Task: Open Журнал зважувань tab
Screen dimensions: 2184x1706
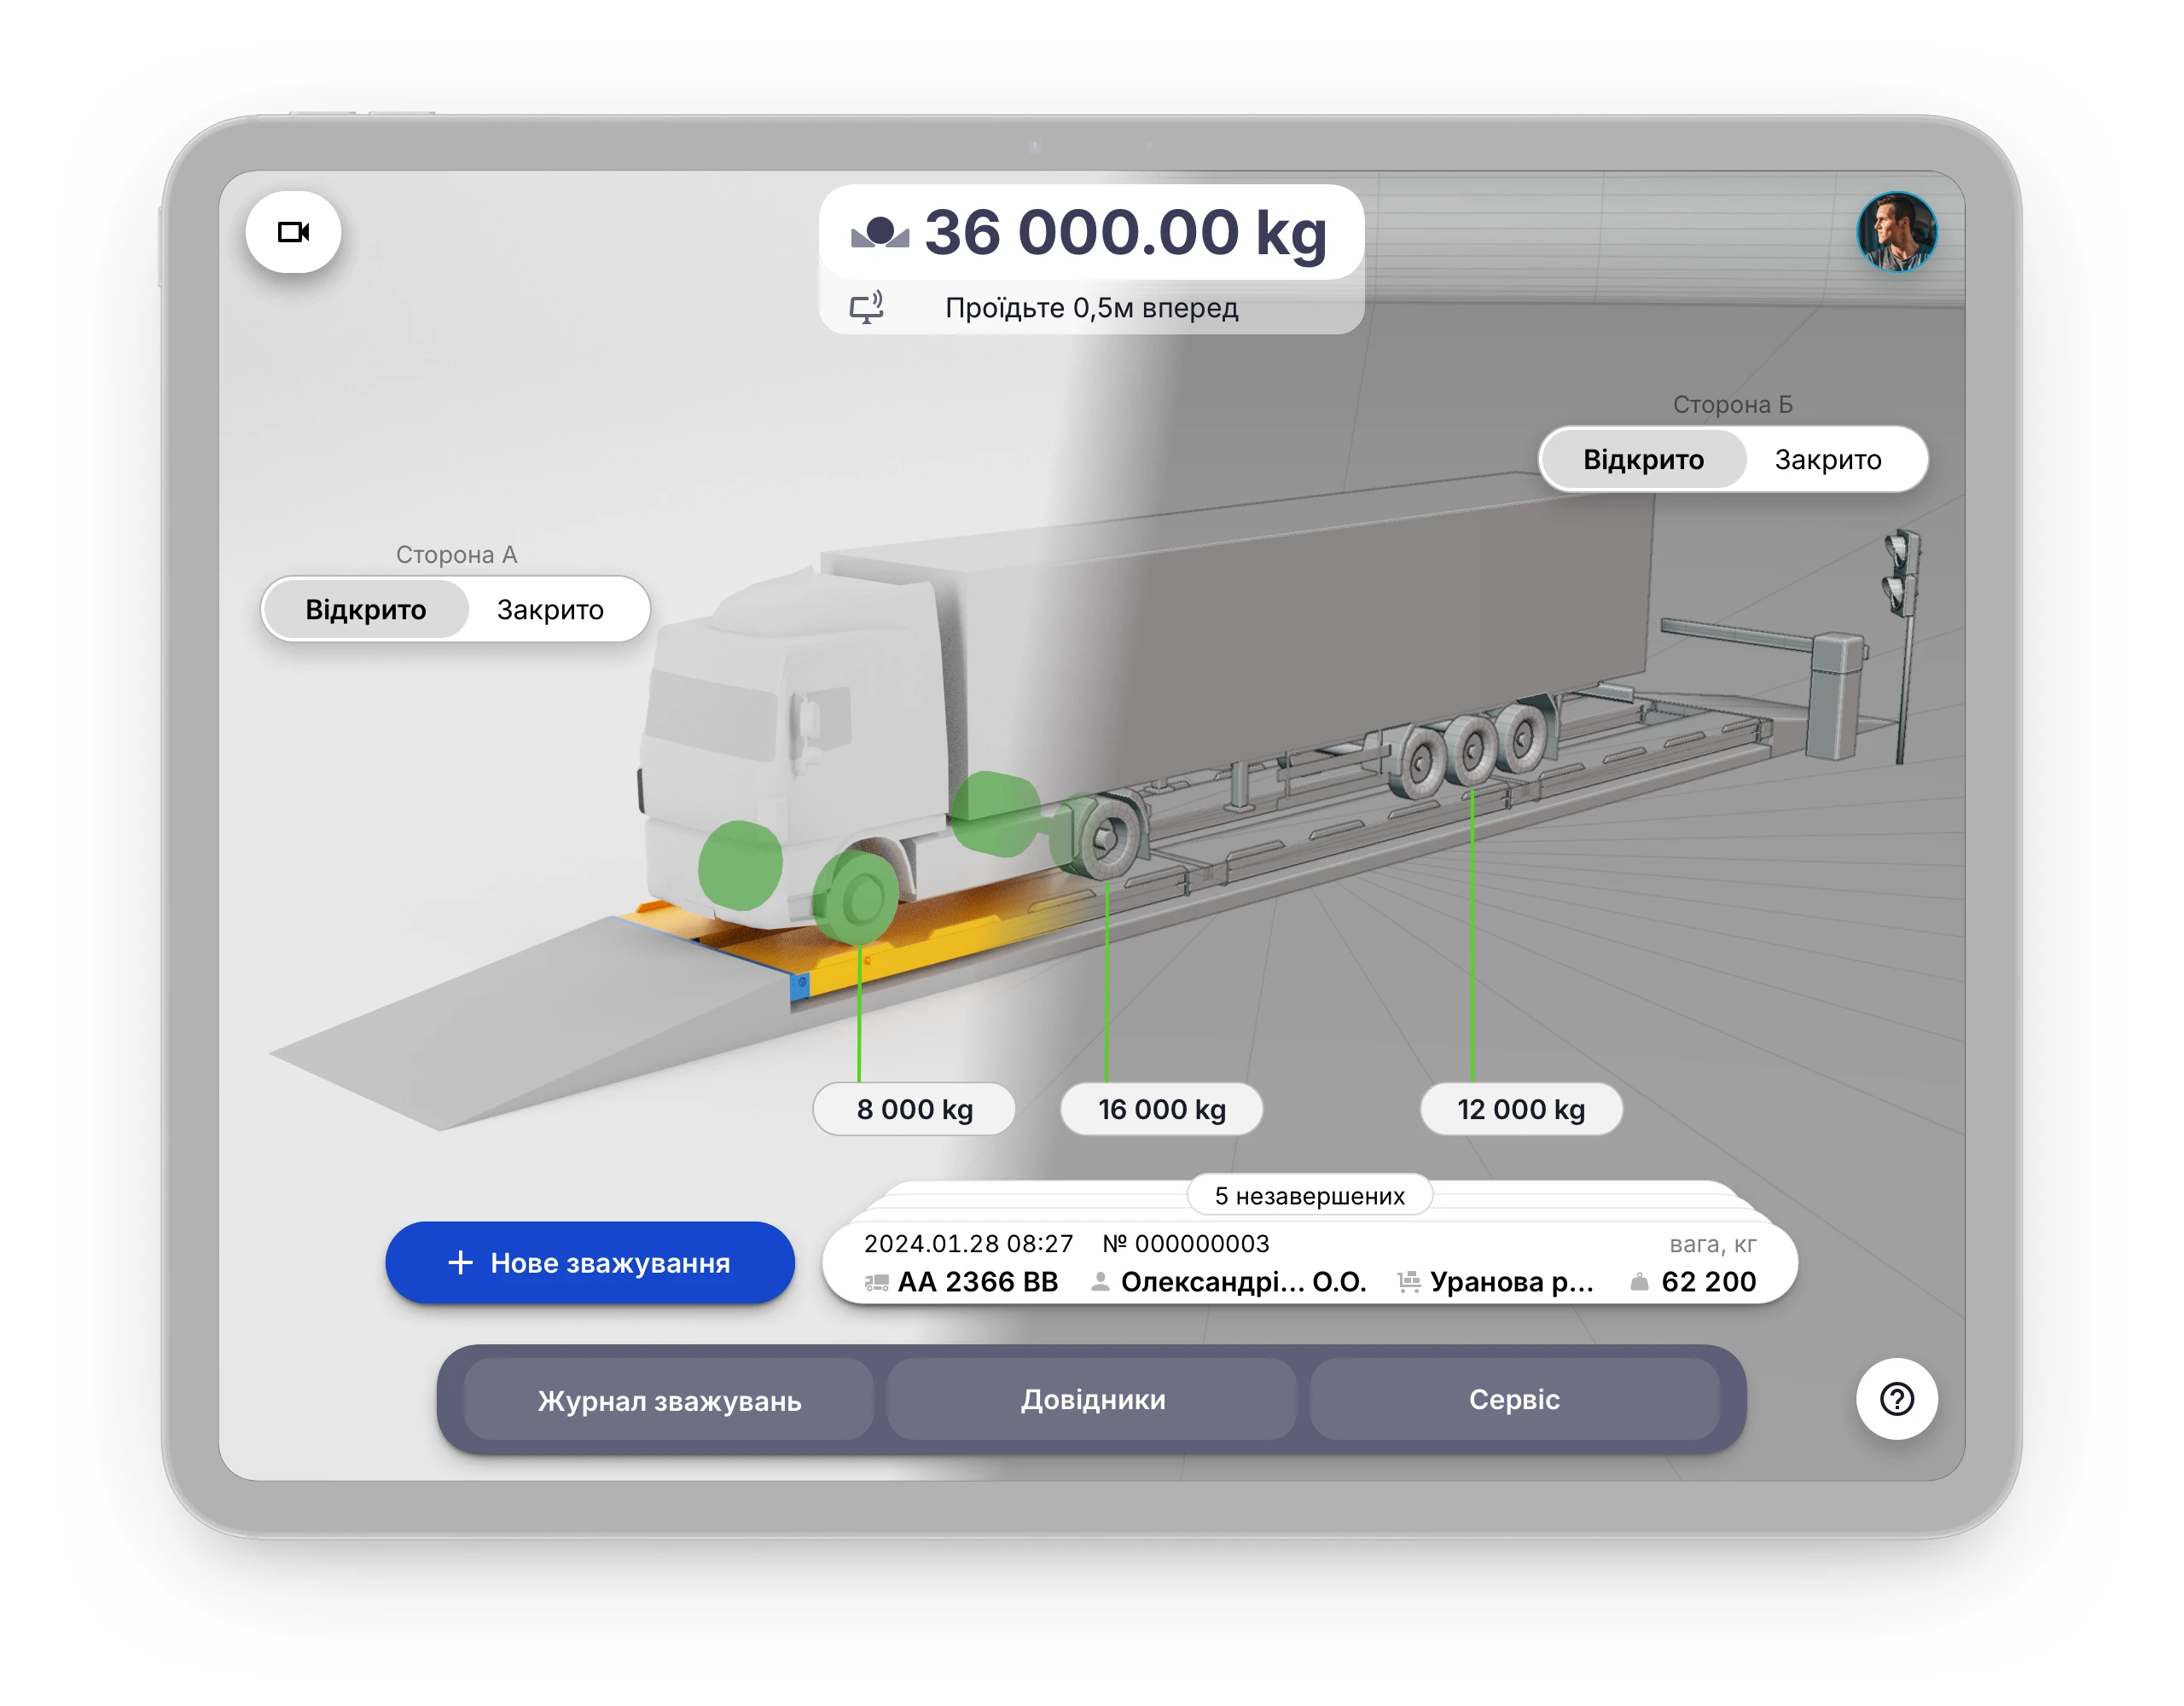Action: pos(669,1400)
